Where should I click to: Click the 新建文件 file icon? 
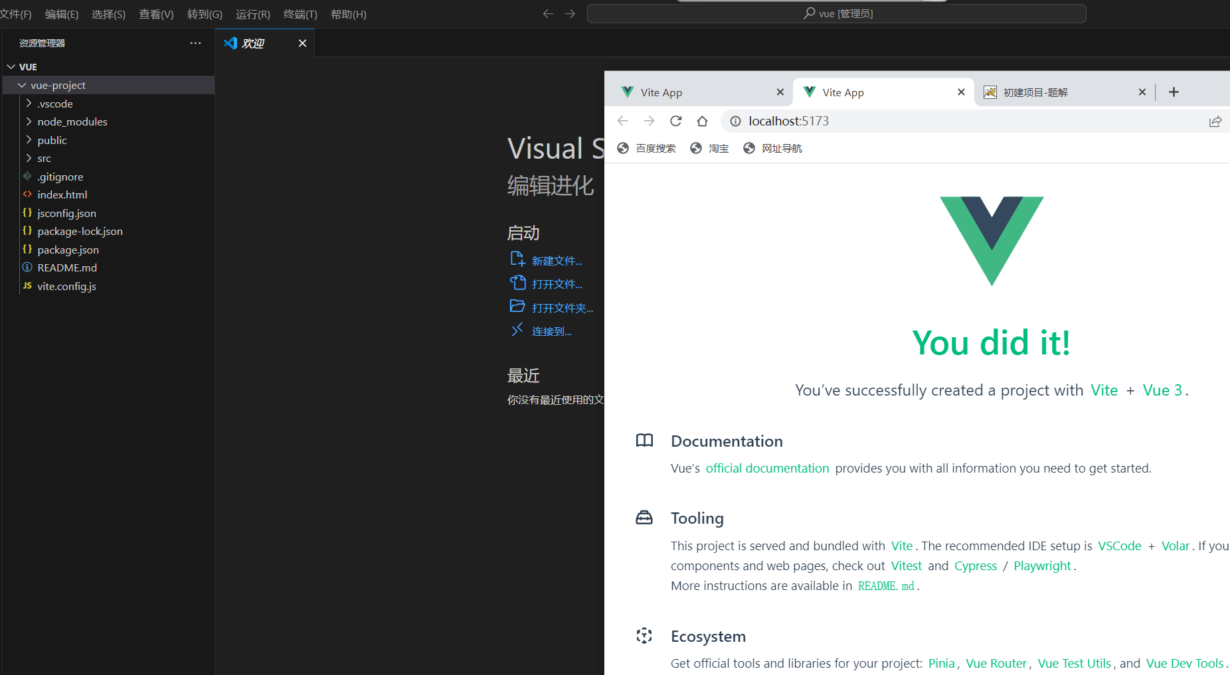point(517,260)
